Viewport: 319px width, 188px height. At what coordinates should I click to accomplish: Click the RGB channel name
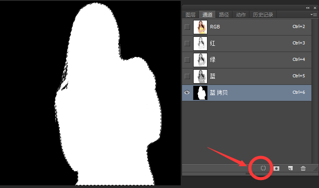point(215,27)
